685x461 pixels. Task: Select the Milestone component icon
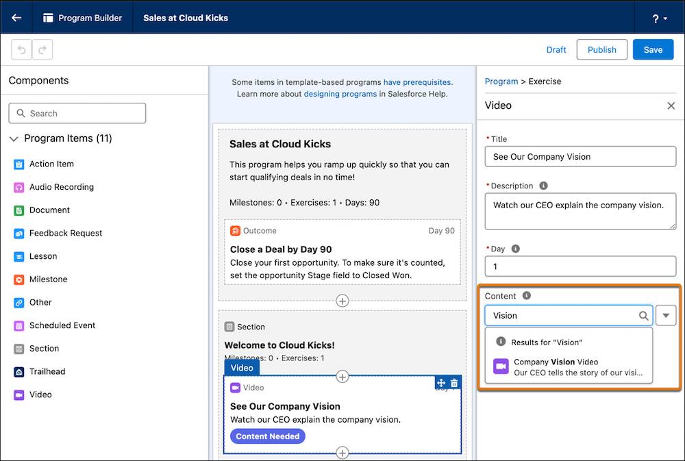[18, 279]
